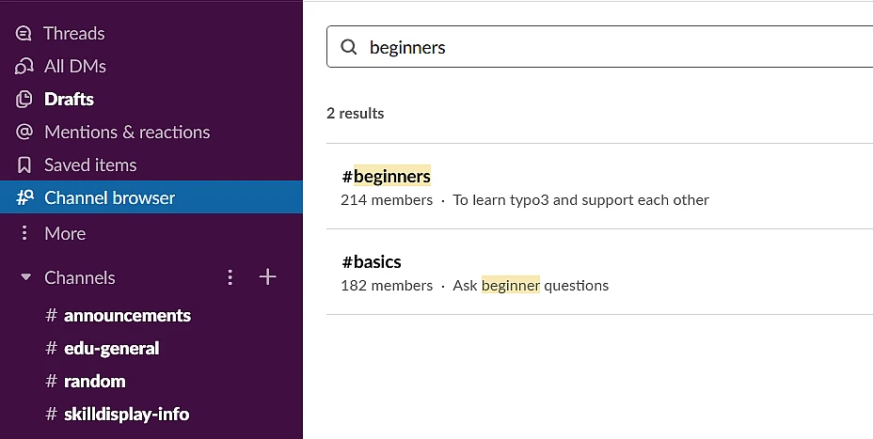Go to Saved items
The image size is (873, 439).
(90, 165)
